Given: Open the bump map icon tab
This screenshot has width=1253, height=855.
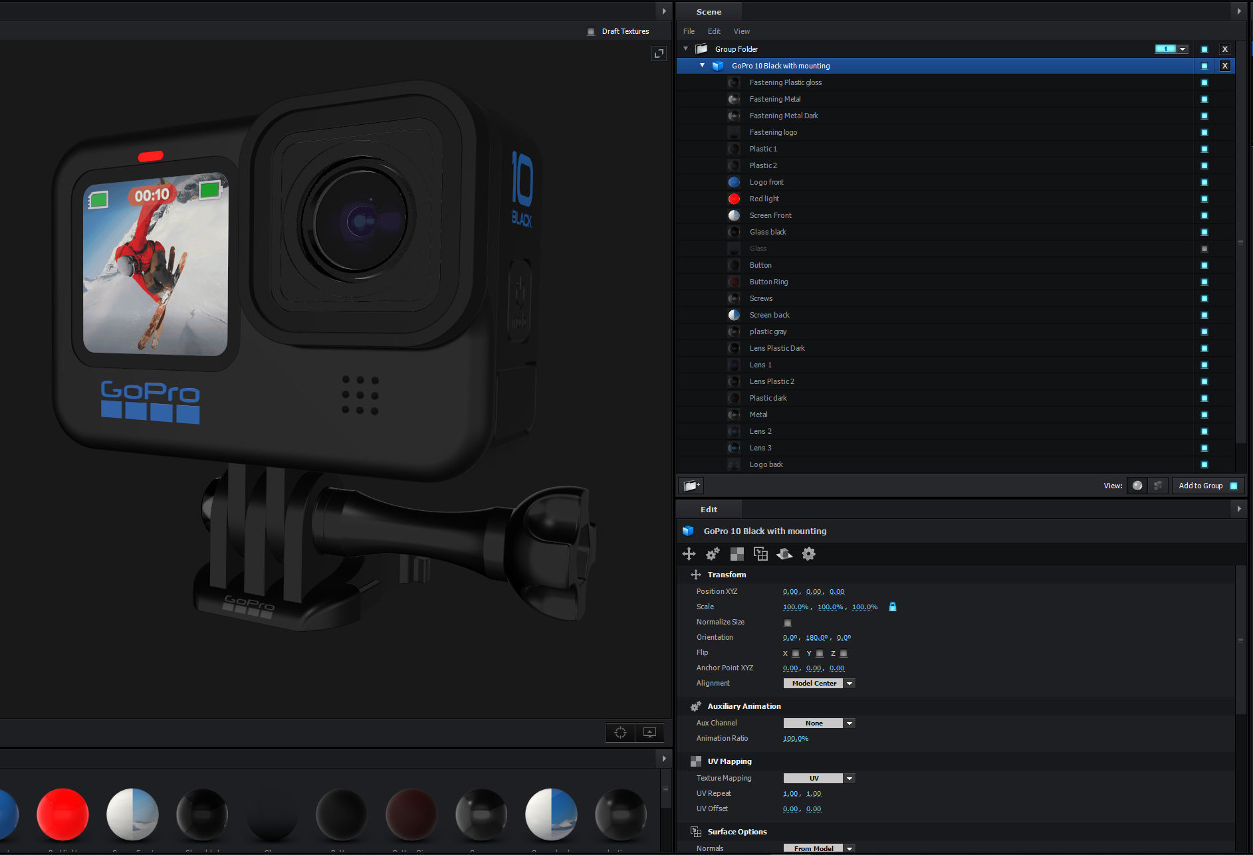Looking at the screenshot, I should pos(784,553).
